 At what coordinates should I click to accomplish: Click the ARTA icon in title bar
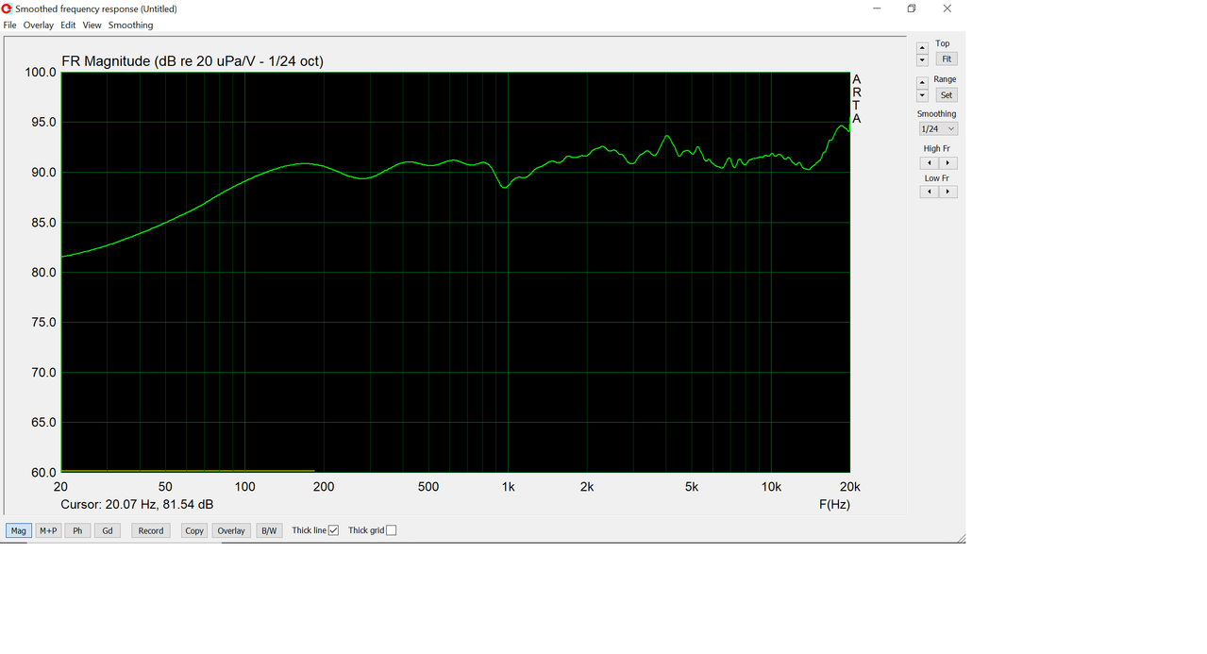pyautogui.click(x=7, y=8)
